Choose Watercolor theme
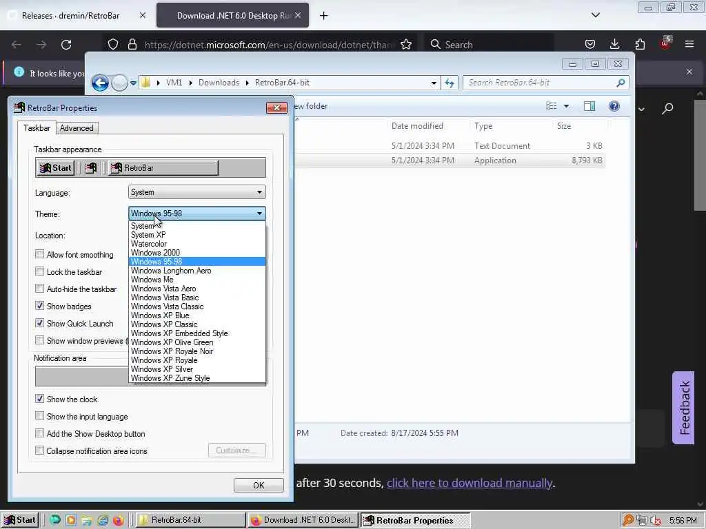This screenshot has height=529, width=706. click(197, 244)
